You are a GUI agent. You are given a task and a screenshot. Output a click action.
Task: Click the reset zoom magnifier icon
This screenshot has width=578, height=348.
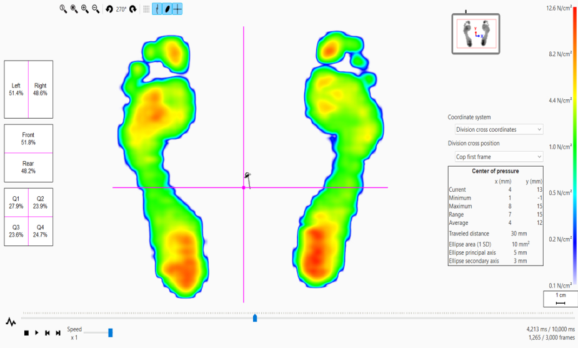coord(63,9)
